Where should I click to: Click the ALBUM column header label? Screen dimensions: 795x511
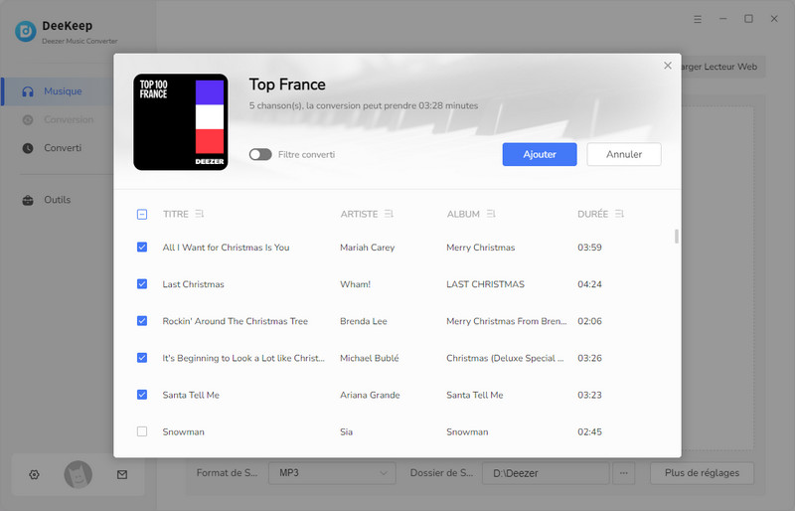pos(463,214)
